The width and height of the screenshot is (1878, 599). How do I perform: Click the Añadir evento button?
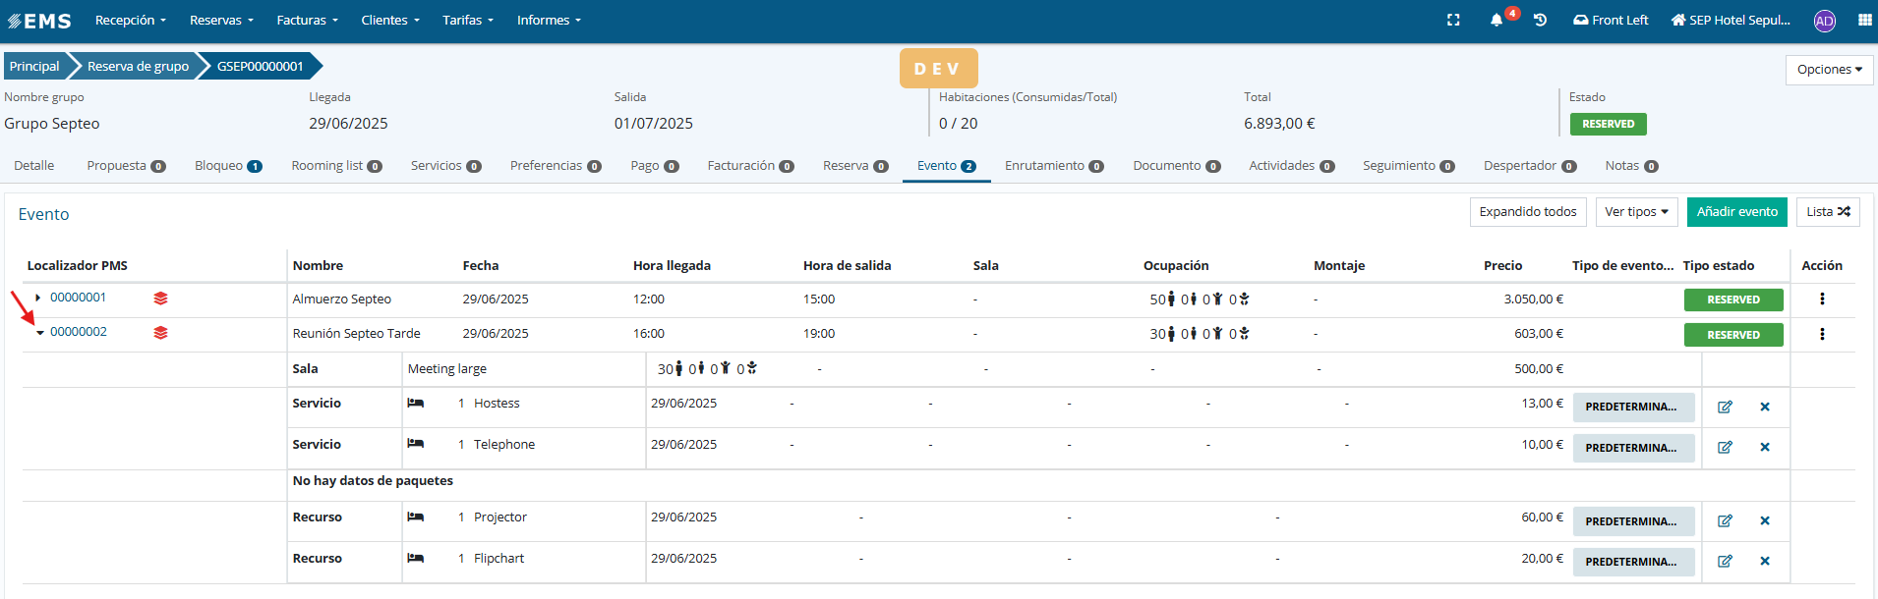click(x=1736, y=212)
